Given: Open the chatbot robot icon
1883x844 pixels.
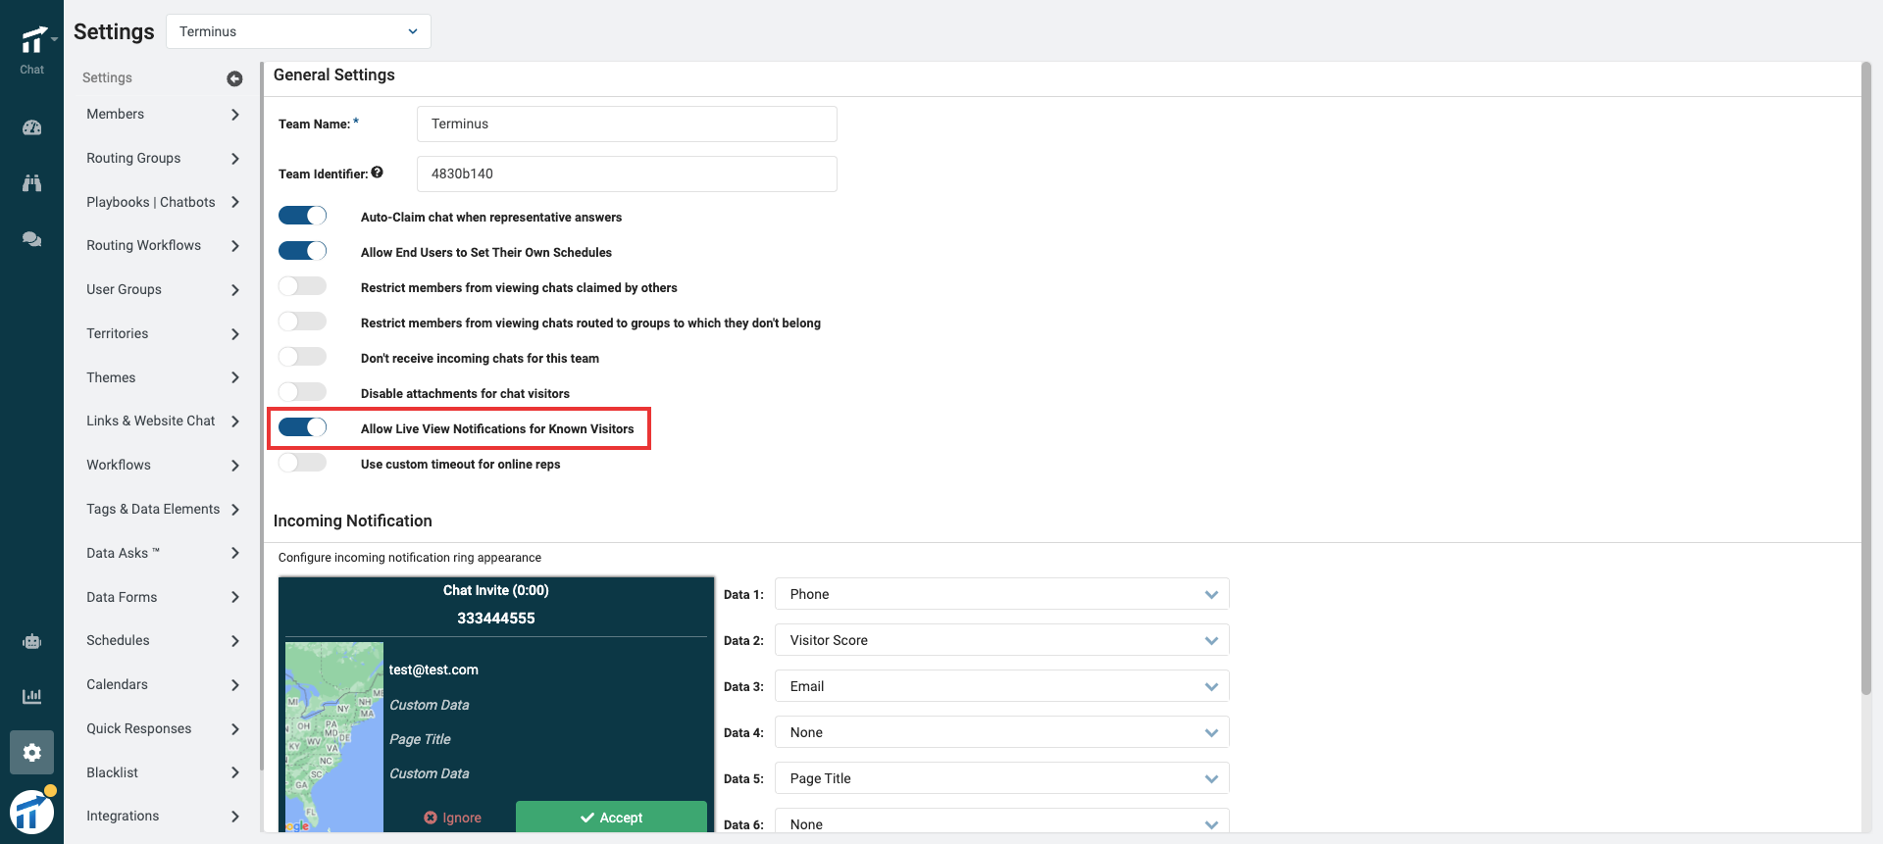Looking at the screenshot, I should (x=32, y=641).
